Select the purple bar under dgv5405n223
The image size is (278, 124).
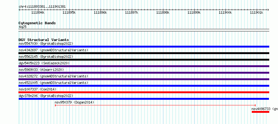[144, 66]
